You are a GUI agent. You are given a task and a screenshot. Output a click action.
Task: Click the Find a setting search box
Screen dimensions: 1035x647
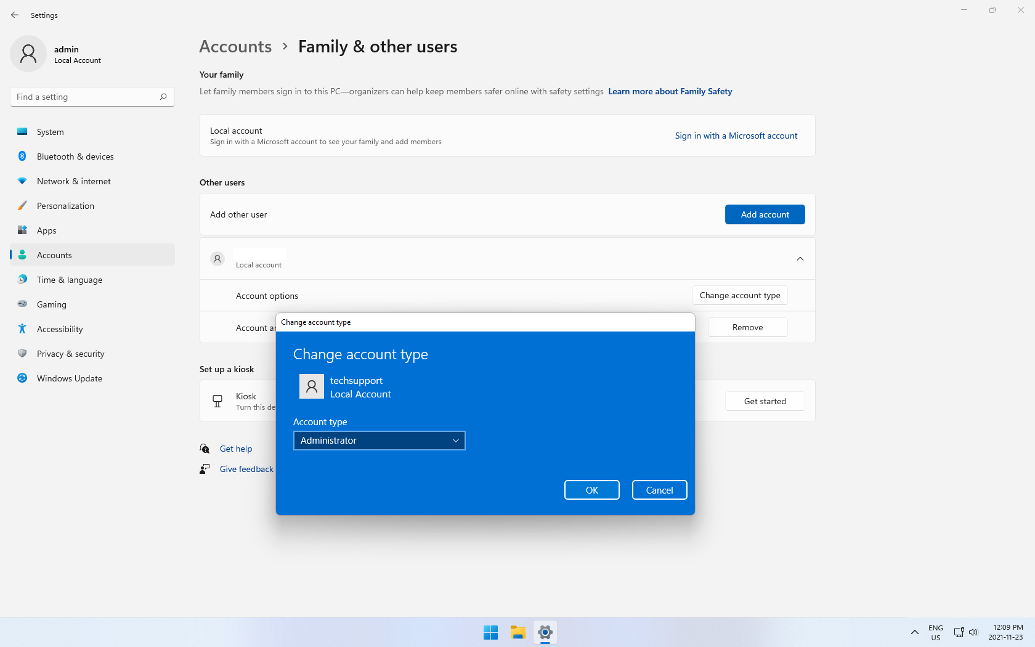pos(85,97)
